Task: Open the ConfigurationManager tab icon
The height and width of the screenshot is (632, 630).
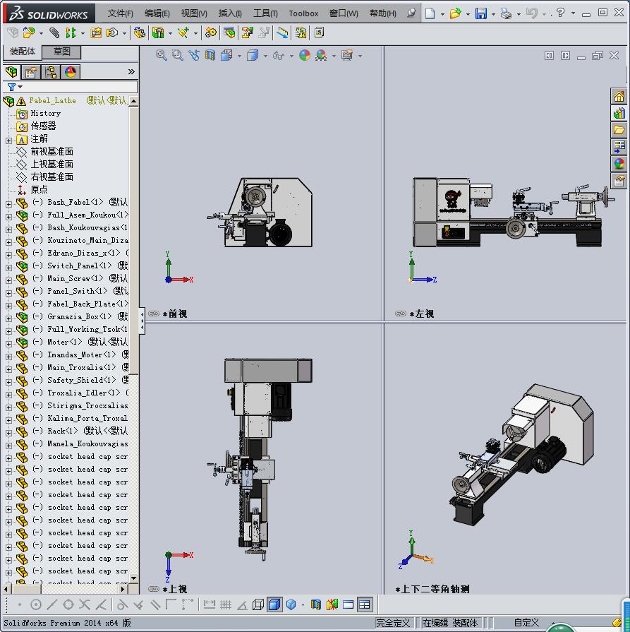Action: [50, 72]
